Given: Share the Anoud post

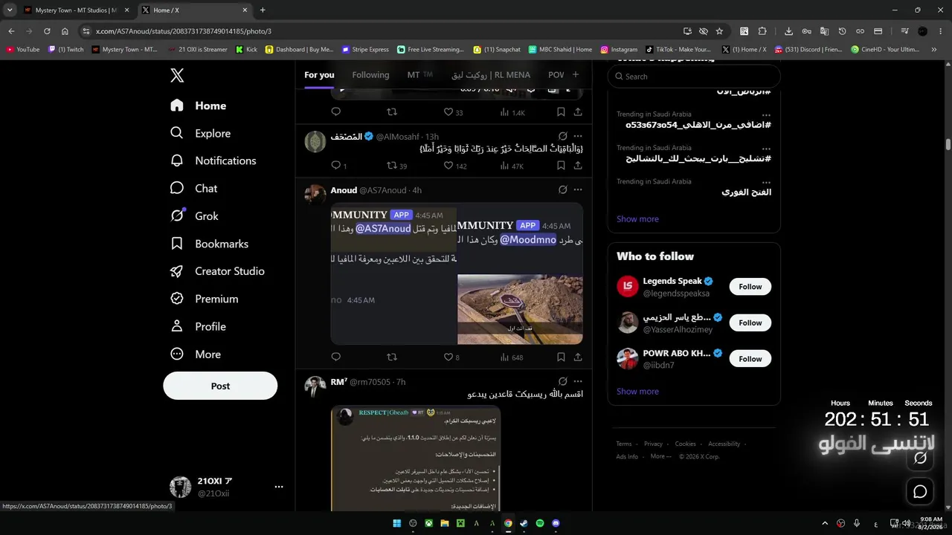Looking at the screenshot, I should [578, 357].
